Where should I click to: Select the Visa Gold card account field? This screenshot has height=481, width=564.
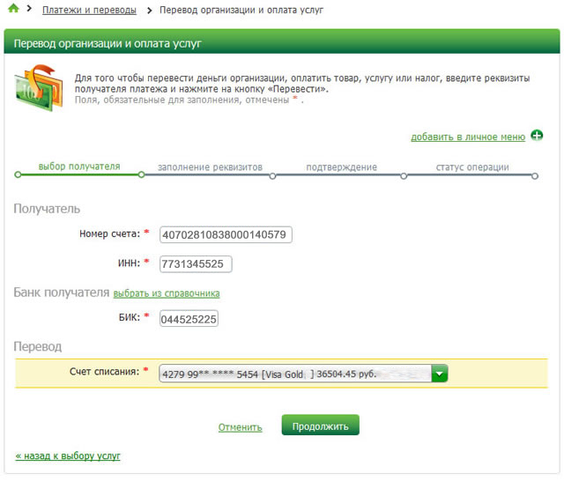tap(303, 374)
